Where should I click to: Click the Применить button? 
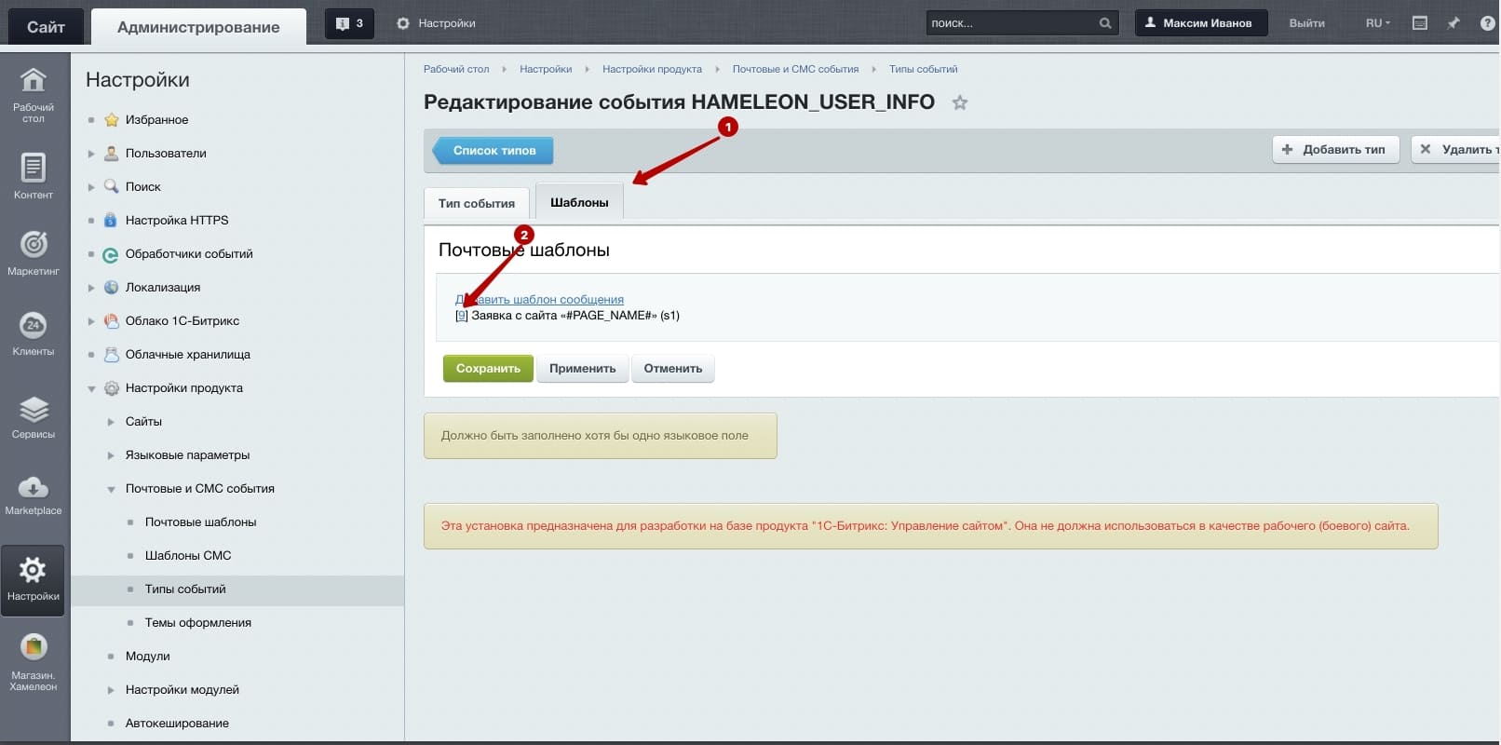(583, 369)
